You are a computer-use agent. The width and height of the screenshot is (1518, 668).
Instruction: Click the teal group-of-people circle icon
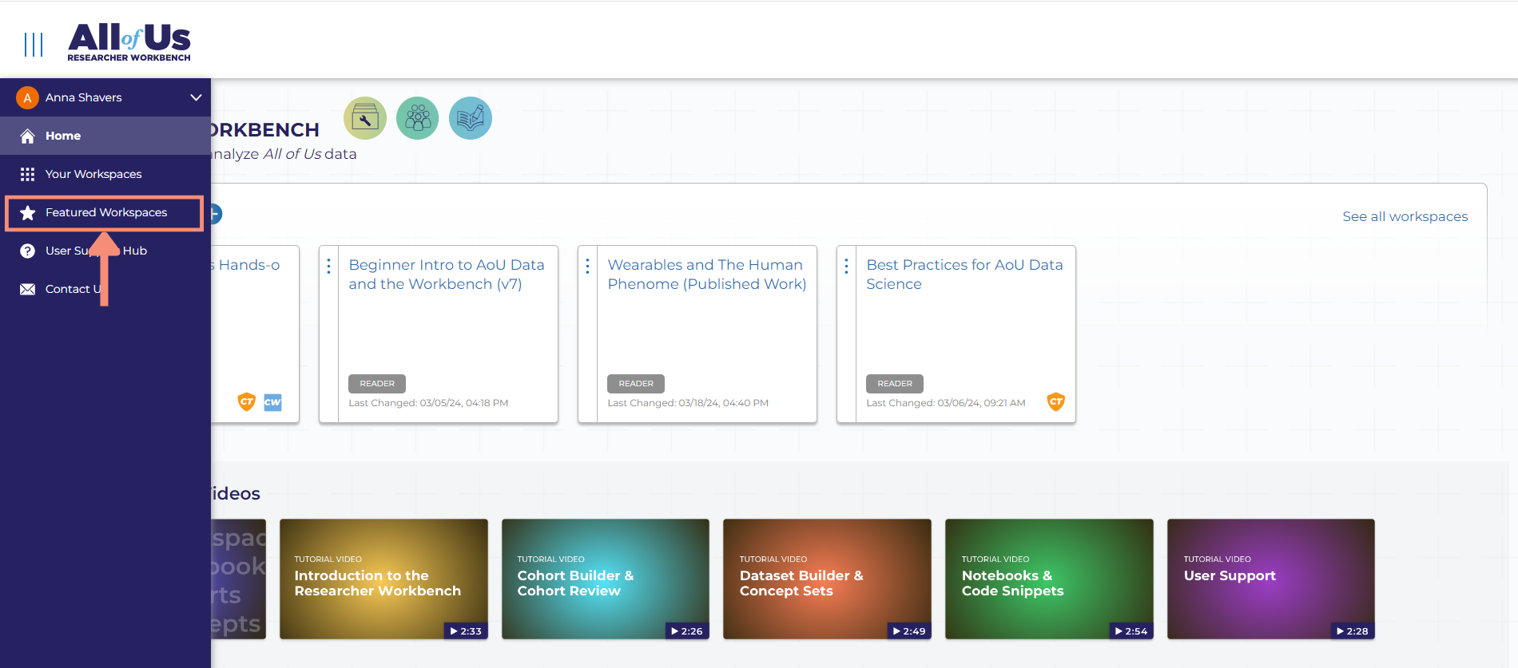pyautogui.click(x=418, y=118)
